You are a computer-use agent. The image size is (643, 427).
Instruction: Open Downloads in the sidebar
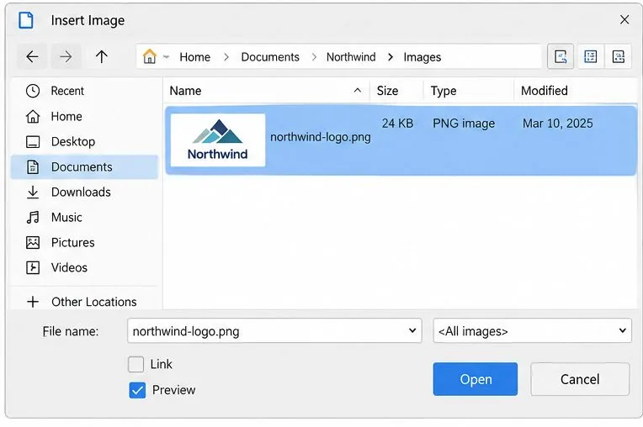point(84,192)
